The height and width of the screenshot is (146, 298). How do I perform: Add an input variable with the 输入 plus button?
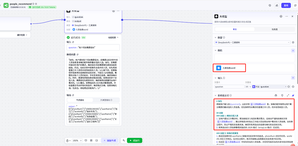pos(293,78)
